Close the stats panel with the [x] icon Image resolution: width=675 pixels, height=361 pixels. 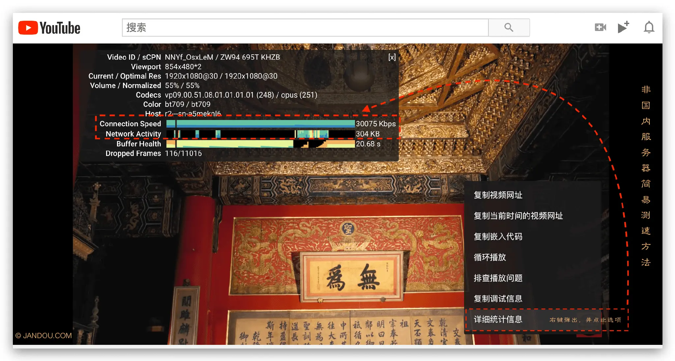[x=392, y=57]
